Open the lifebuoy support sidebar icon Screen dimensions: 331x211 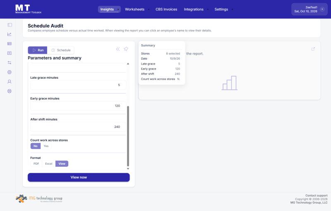[x=10, y=91]
